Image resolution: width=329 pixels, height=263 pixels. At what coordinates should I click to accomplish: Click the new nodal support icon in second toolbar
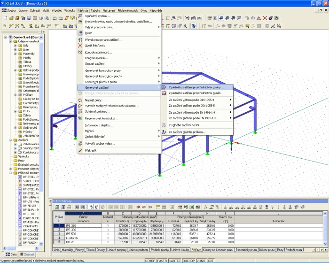(31, 26)
